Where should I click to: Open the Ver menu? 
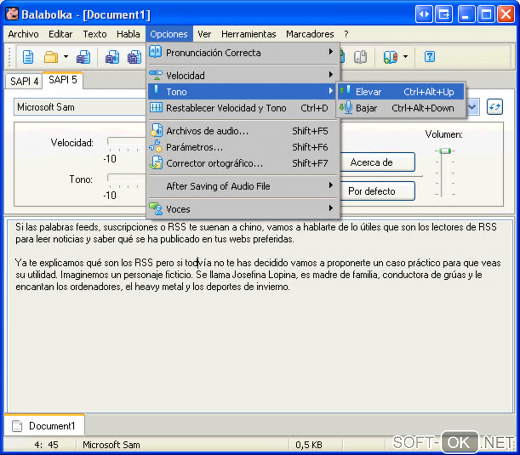tap(204, 34)
